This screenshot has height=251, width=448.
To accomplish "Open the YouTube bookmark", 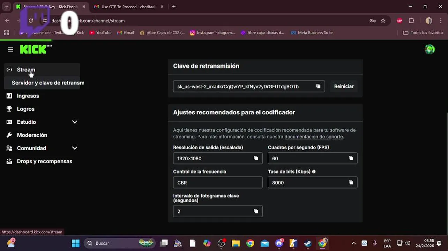I will click(100, 32).
